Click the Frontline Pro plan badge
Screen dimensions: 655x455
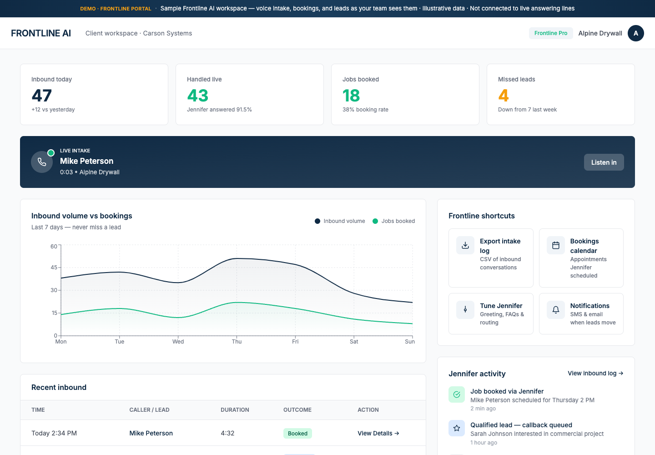tap(551, 33)
